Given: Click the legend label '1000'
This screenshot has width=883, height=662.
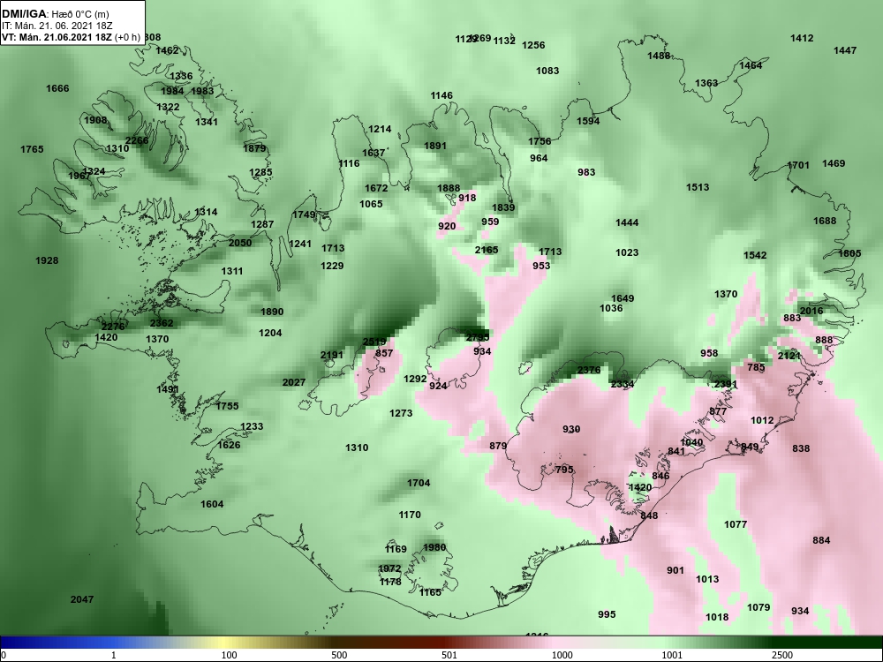Looking at the screenshot, I should click(x=562, y=655).
